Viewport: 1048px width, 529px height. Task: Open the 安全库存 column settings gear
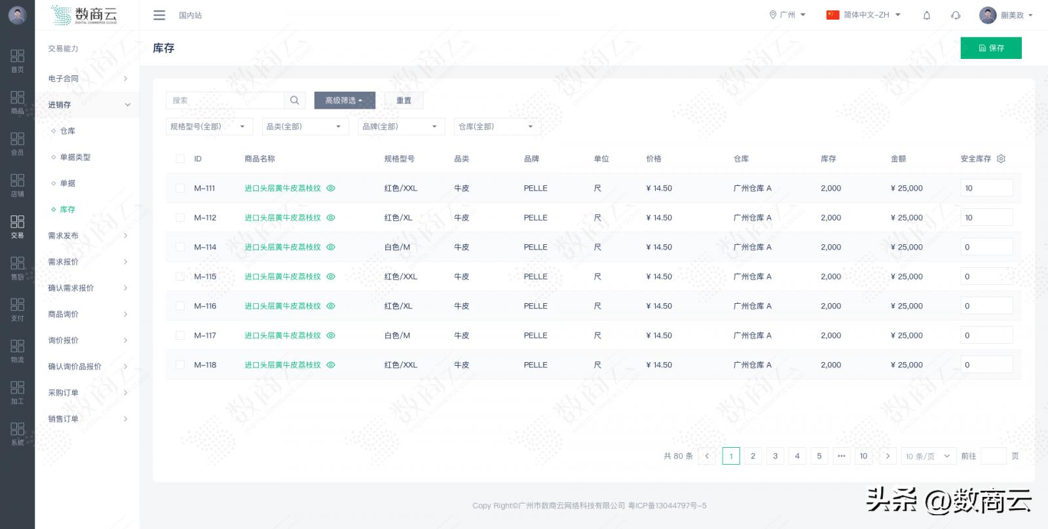click(x=1001, y=158)
